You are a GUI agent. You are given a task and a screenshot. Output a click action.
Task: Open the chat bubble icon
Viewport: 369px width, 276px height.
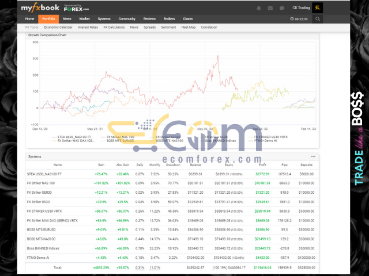(x=282, y=8)
